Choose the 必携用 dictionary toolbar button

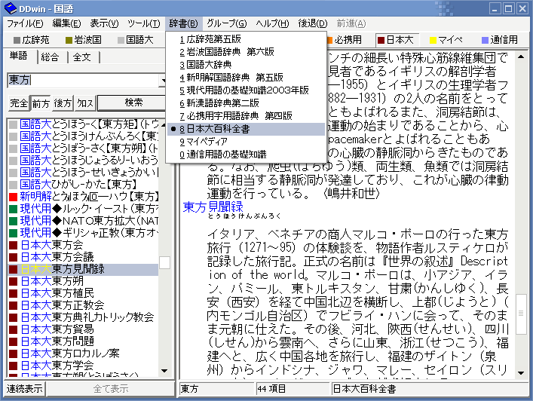point(344,40)
